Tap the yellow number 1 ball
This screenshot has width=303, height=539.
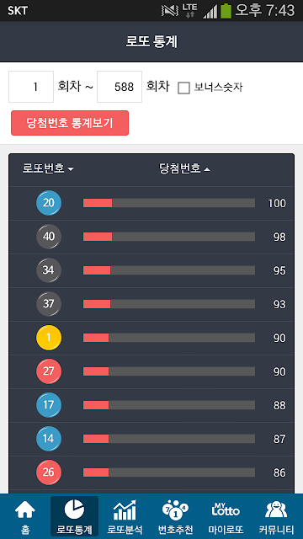coord(49,338)
